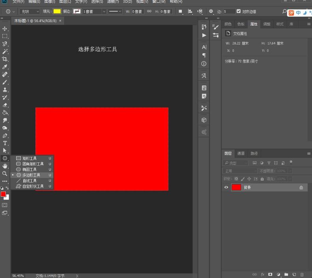Screen dimensions: 312x278
Task: Select the Move tool
Action: click(x=5, y=29)
